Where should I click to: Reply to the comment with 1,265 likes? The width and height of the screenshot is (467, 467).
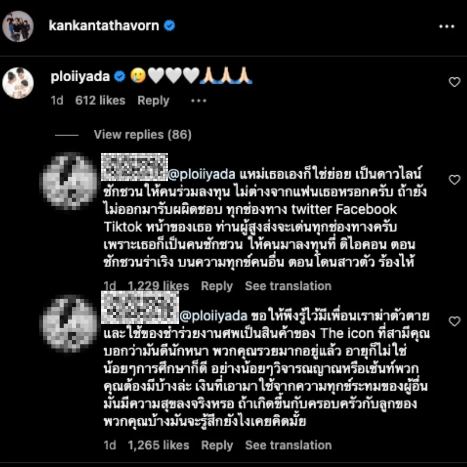click(217, 445)
